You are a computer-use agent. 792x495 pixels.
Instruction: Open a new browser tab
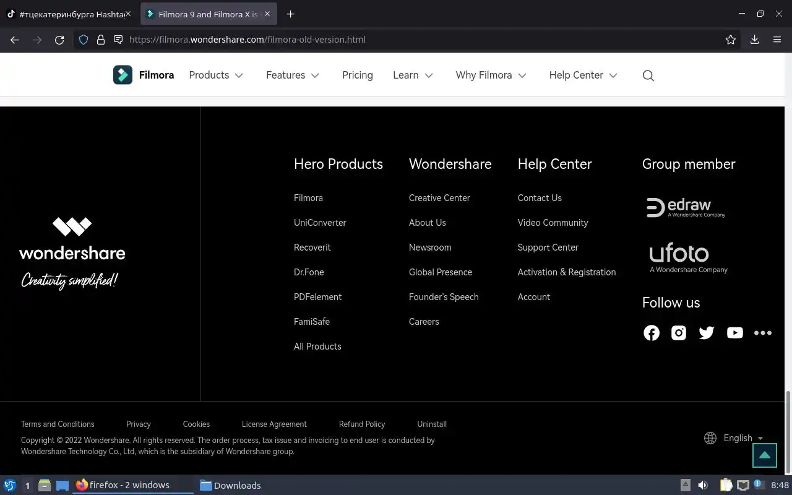[x=290, y=14]
